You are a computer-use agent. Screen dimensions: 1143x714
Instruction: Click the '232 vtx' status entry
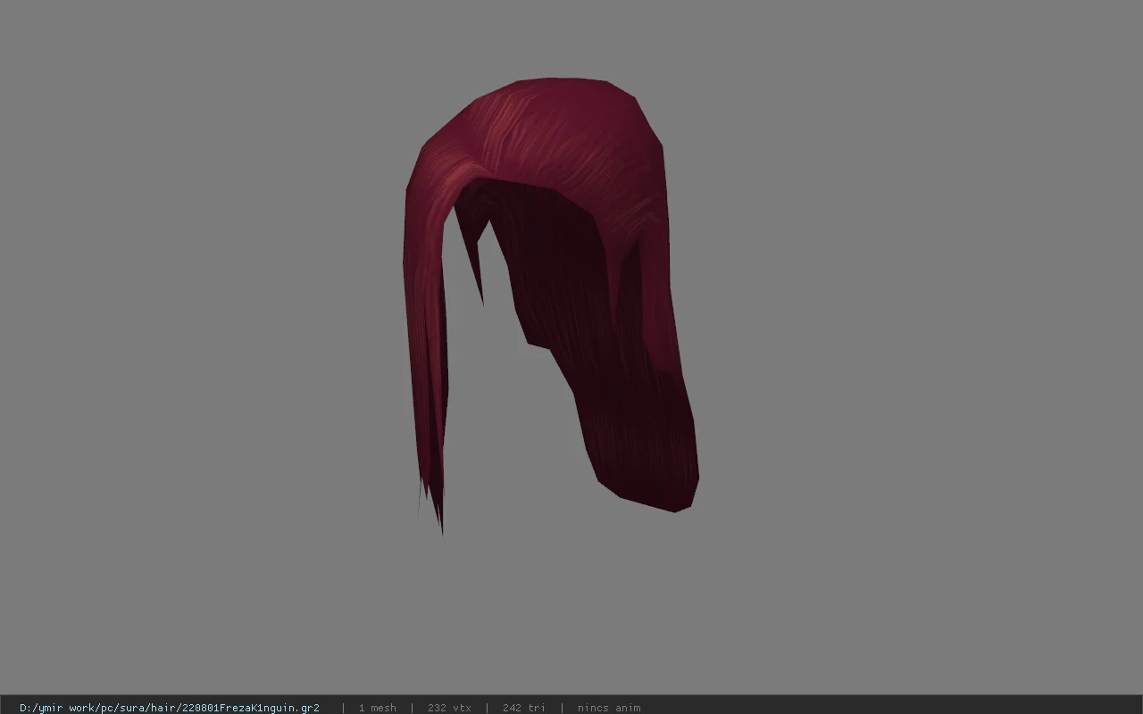pyautogui.click(x=449, y=708)
